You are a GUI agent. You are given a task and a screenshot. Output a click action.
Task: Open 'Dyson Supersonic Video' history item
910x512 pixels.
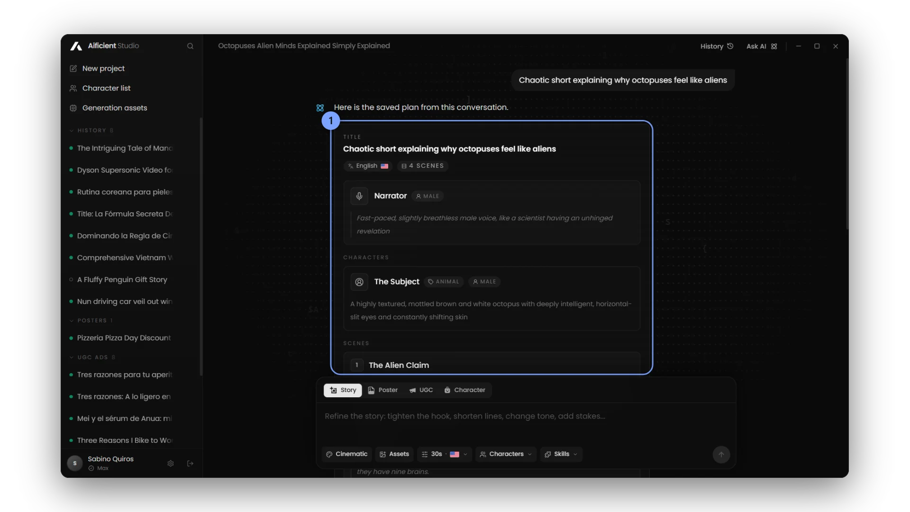point(124,170)
